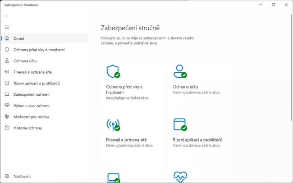
Task: Click the large heartbeat icon at the bottom
Action: [x=180, y=177]
